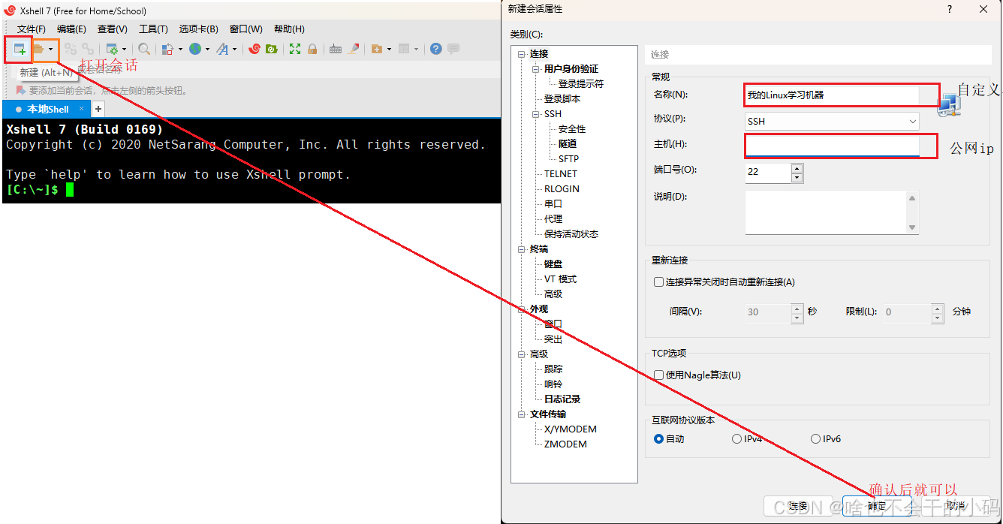1003x524 pixels.
Task: Open the 工具(T) menu
Action: click(x=153, y=29)
